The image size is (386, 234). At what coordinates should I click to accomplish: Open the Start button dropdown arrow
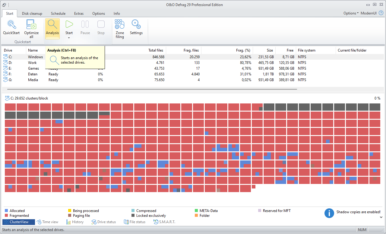coord(69,38)
